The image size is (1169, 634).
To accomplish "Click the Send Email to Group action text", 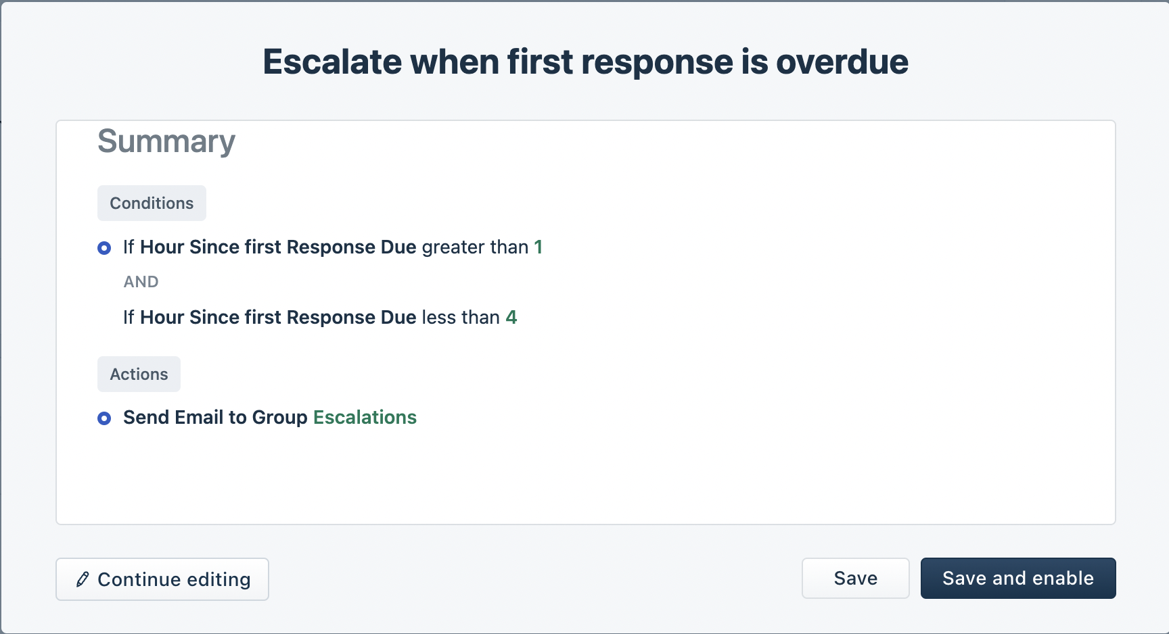I will point(216,417).
